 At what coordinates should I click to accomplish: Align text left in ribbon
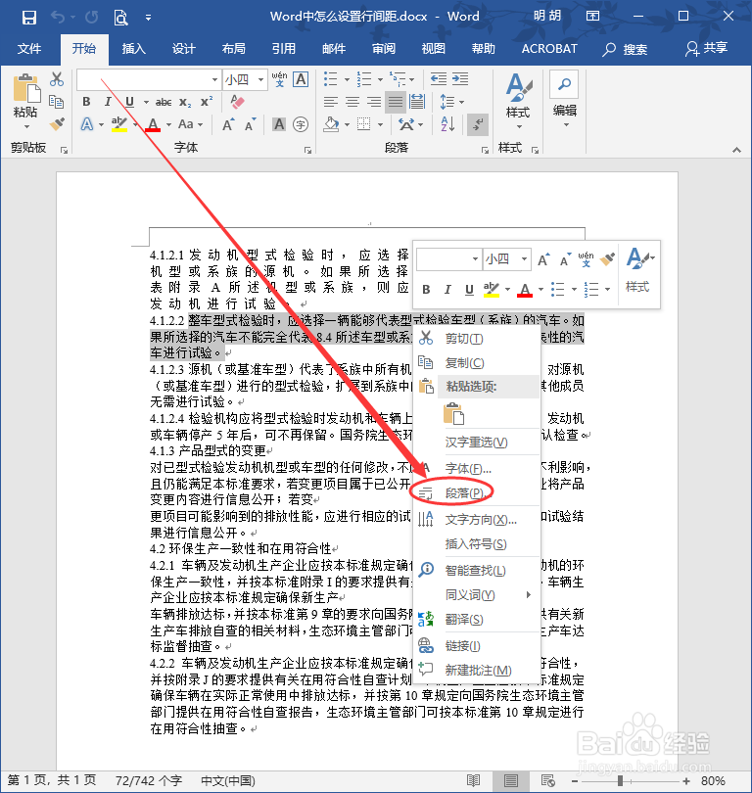tap(330, 102)
